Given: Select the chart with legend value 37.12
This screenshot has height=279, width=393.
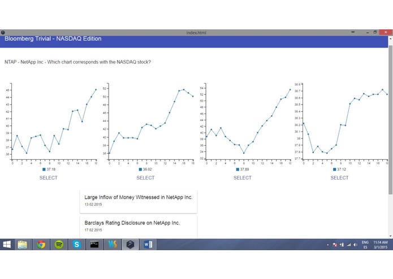Looking at the screenshot, I should 339,178.
